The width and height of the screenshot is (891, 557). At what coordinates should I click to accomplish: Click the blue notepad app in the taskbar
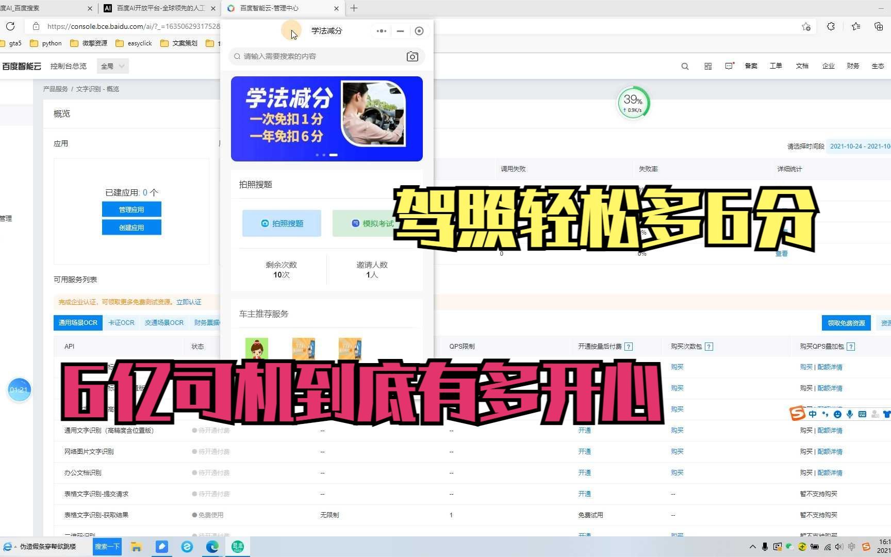[162, 547]
